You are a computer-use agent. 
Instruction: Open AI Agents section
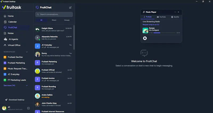[11, 39]
